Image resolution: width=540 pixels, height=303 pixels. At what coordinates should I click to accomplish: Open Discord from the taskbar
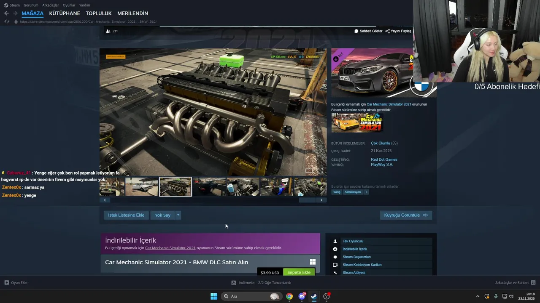302,296
